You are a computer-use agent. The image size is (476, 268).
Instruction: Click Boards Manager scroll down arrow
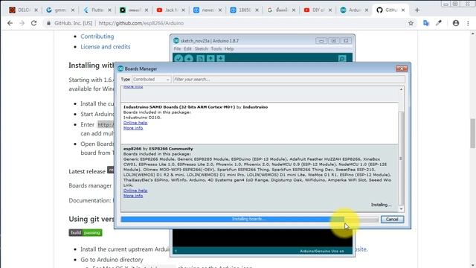tap(401, 209)
